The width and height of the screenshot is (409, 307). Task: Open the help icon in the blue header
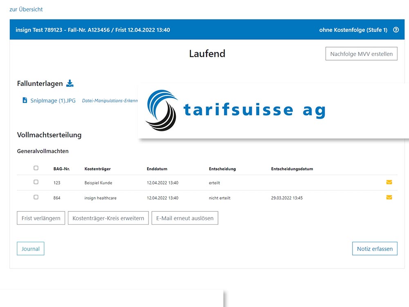click(x=396, y=30)
